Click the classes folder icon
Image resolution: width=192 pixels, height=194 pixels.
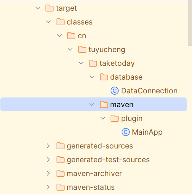pyautogui.click(x=61, y=22)
